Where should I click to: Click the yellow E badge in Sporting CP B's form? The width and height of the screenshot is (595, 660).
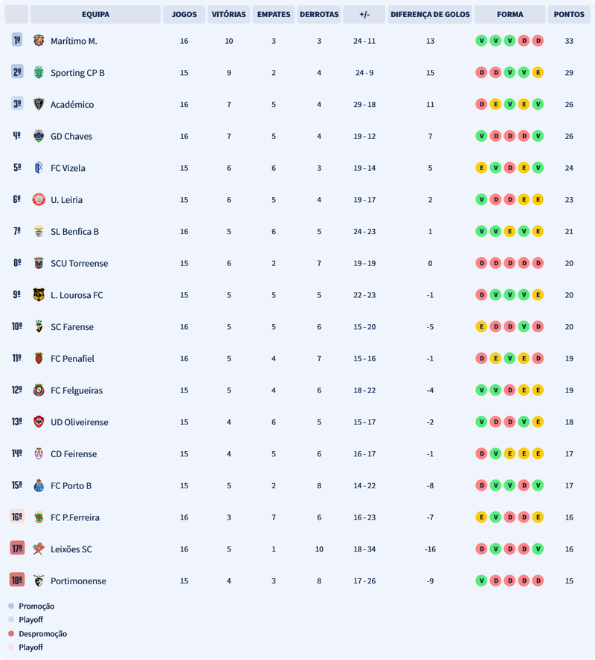[538, 73]
